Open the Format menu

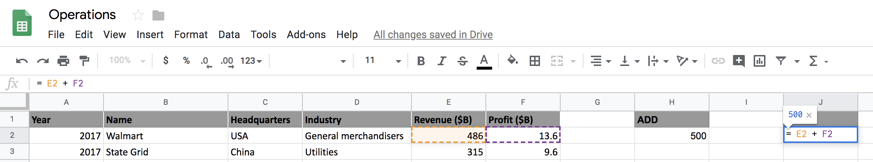point(191,34)
